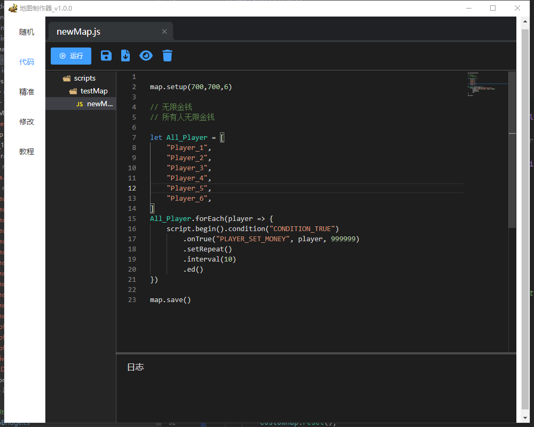Viewport: 534px width, 427px height.
Task: Click the 日志 log panel header
Action: pos(136,367)
